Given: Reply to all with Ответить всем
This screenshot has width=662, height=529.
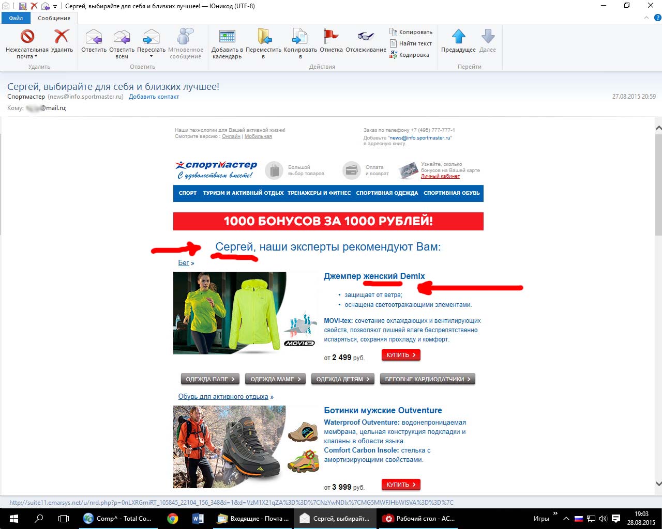Looking at the screenshot, I should point(122,44).
